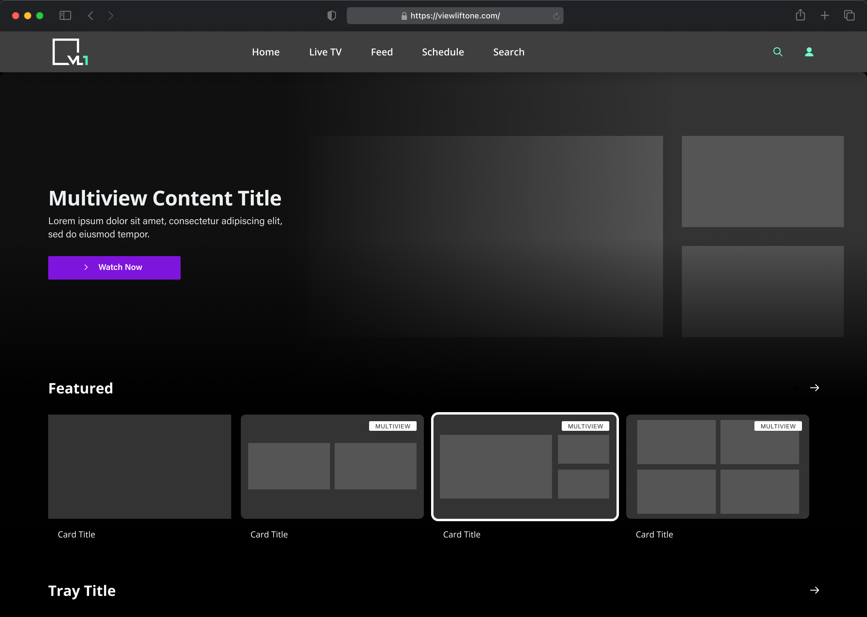Screen dimensions: 867x617
Task: Open the Feed nav item
Action: [x=381, y=52]
